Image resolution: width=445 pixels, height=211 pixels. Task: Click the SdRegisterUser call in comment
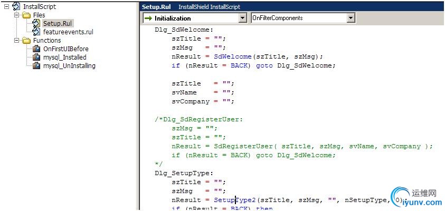tap(243, 146)
